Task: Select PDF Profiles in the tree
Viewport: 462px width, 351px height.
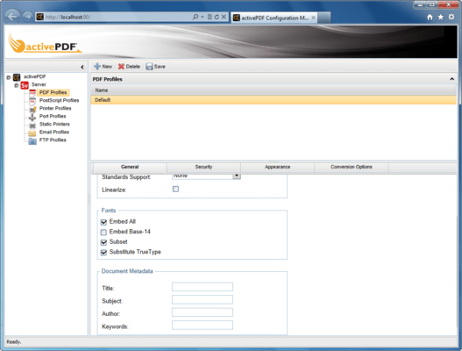Action: pos(53,93)
